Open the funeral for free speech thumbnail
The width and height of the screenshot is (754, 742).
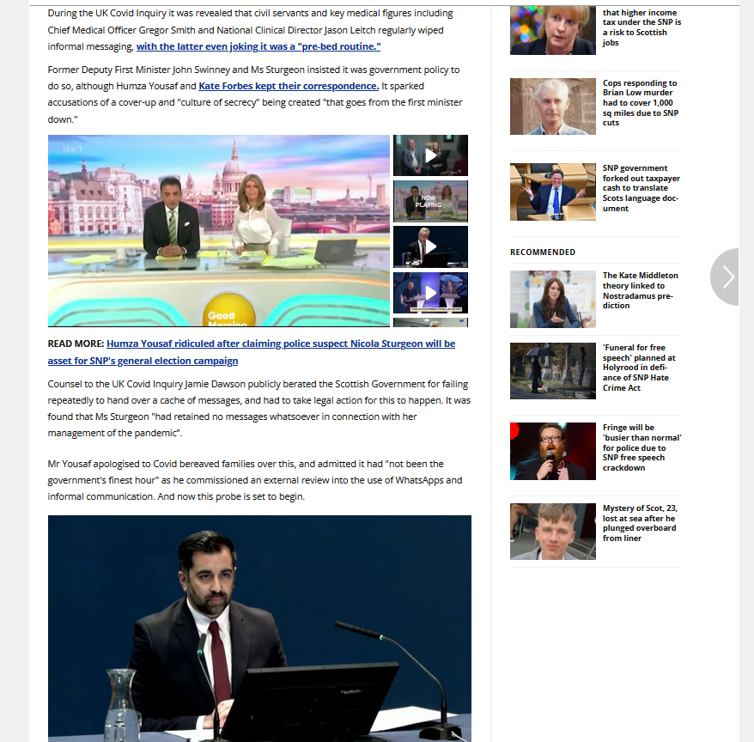552,371
